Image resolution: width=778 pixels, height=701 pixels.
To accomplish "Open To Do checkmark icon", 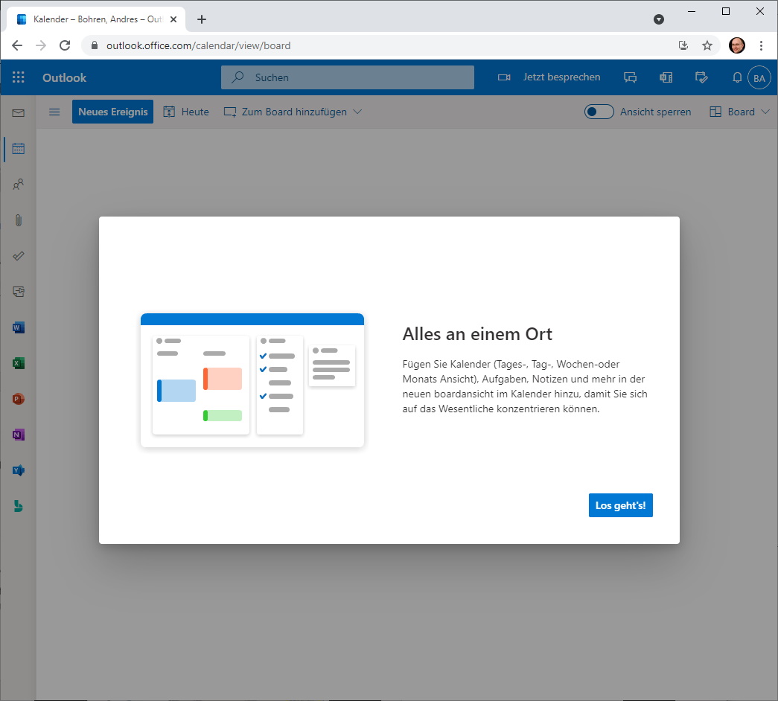I will (x=19, y=256).
